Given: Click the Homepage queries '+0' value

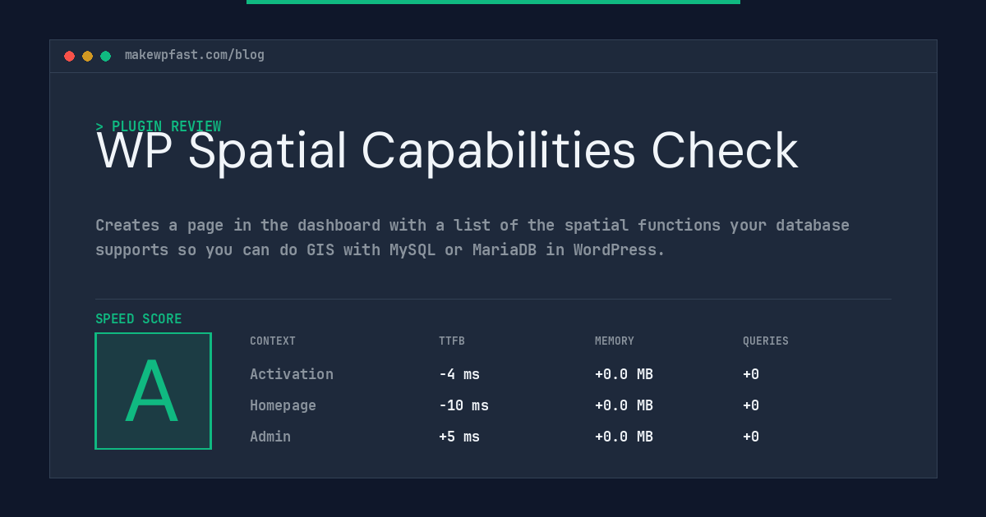Looking at the screenshot, I should click(751, 405).
